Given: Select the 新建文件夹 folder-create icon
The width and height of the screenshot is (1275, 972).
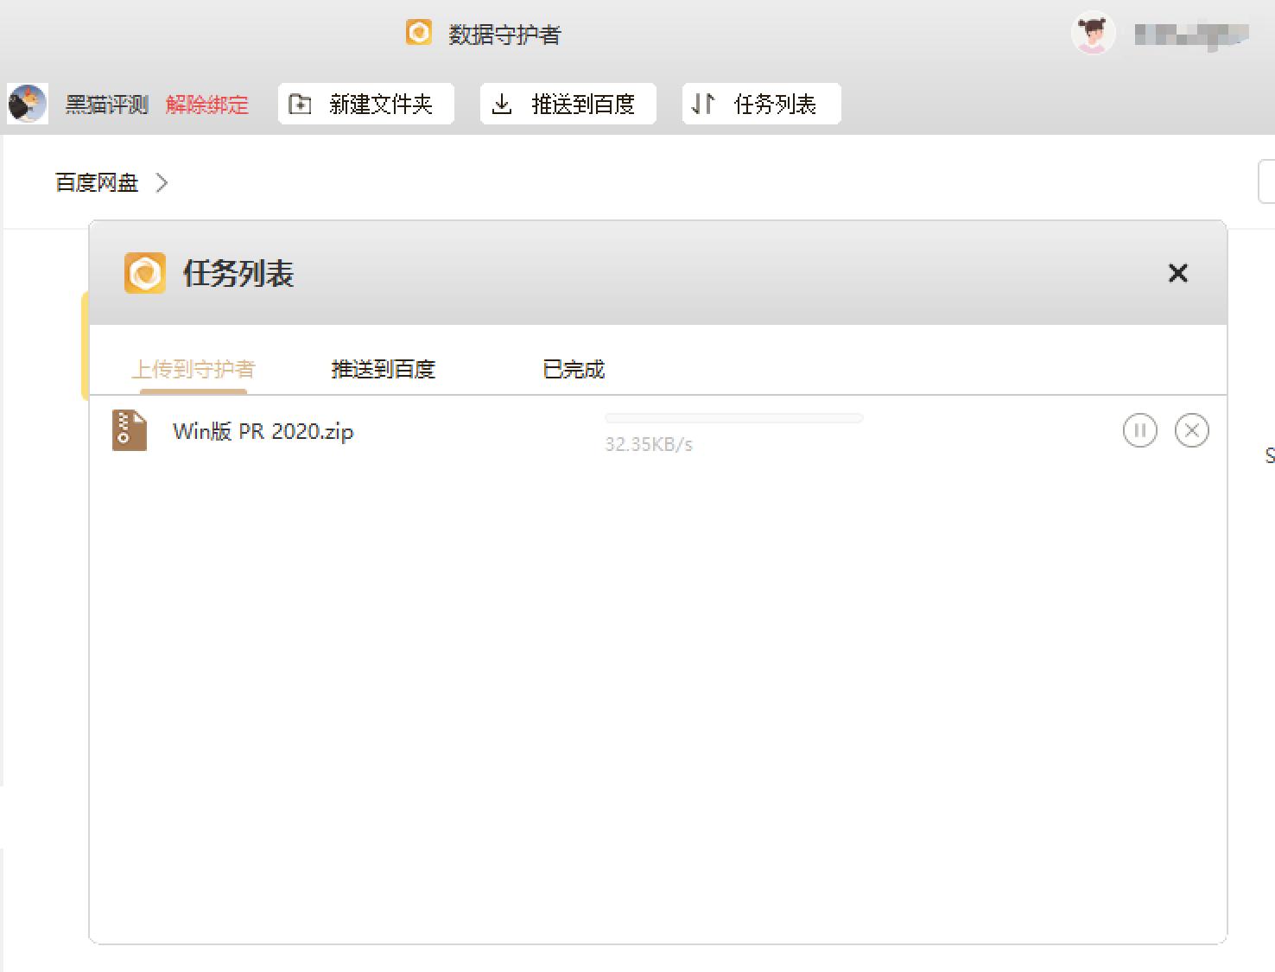Looking at the screenshot, I should point(298,103).
